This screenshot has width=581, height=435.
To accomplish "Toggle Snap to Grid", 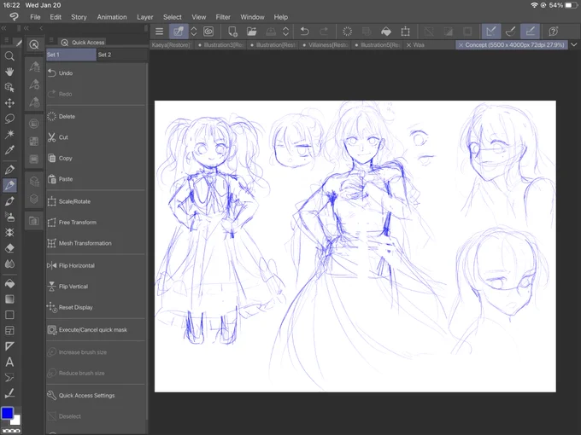I will [x=530, y=32].
